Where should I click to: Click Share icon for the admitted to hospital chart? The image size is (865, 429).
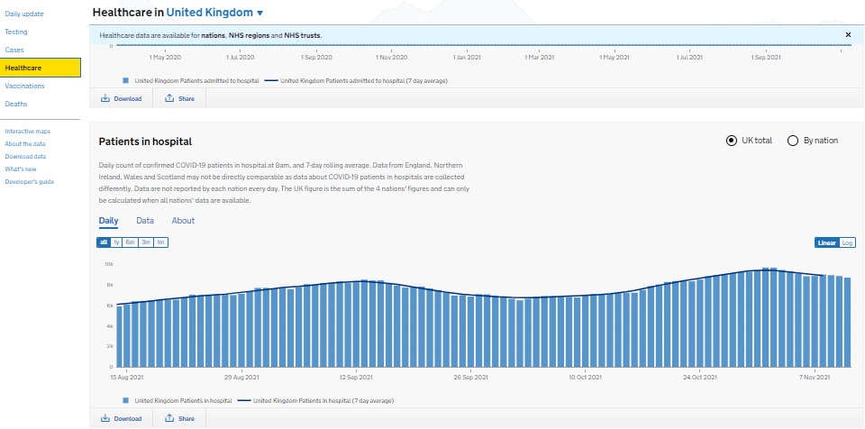169,98
